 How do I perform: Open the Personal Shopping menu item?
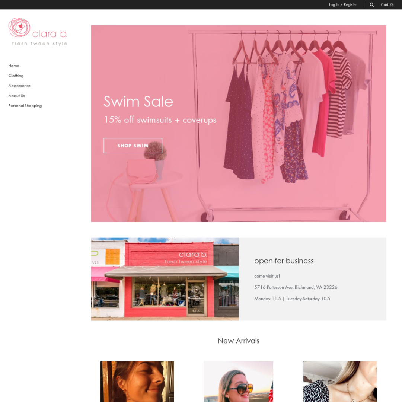[x=25, y=106]
